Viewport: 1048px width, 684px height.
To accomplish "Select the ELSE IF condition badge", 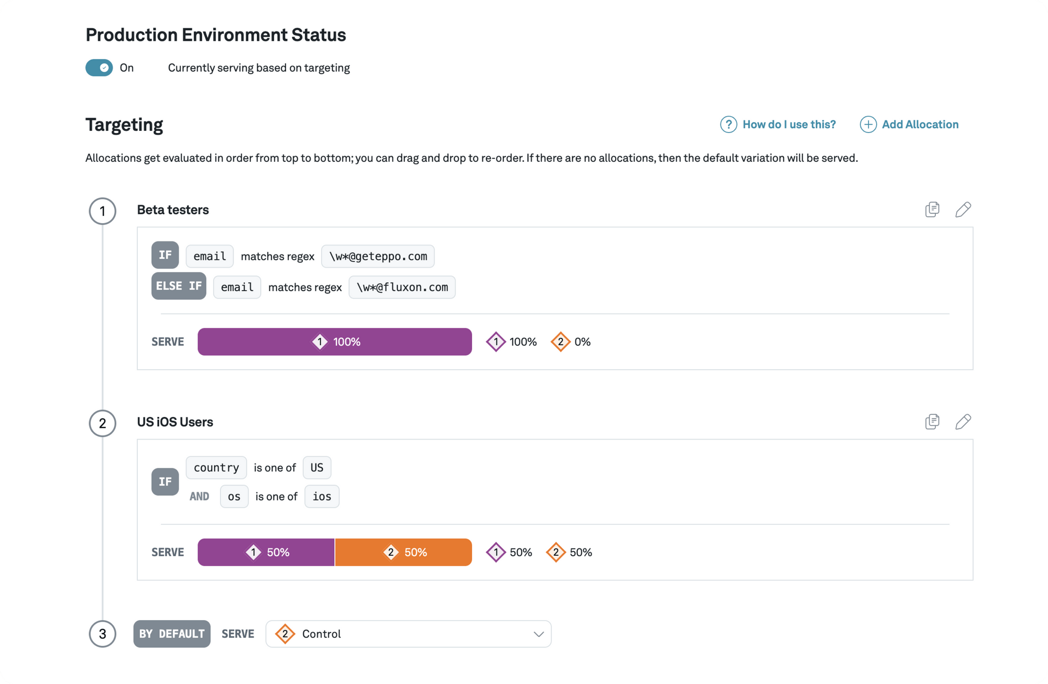I will (178, 286).
